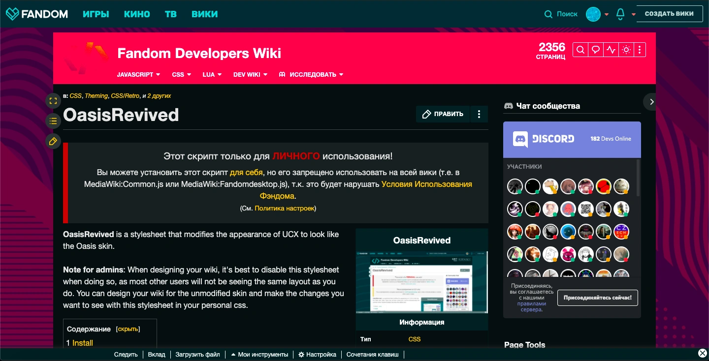Screen dimensions: 709x361
Task: Open wiki search in the header icon group
Action: [x=580, y=50]
